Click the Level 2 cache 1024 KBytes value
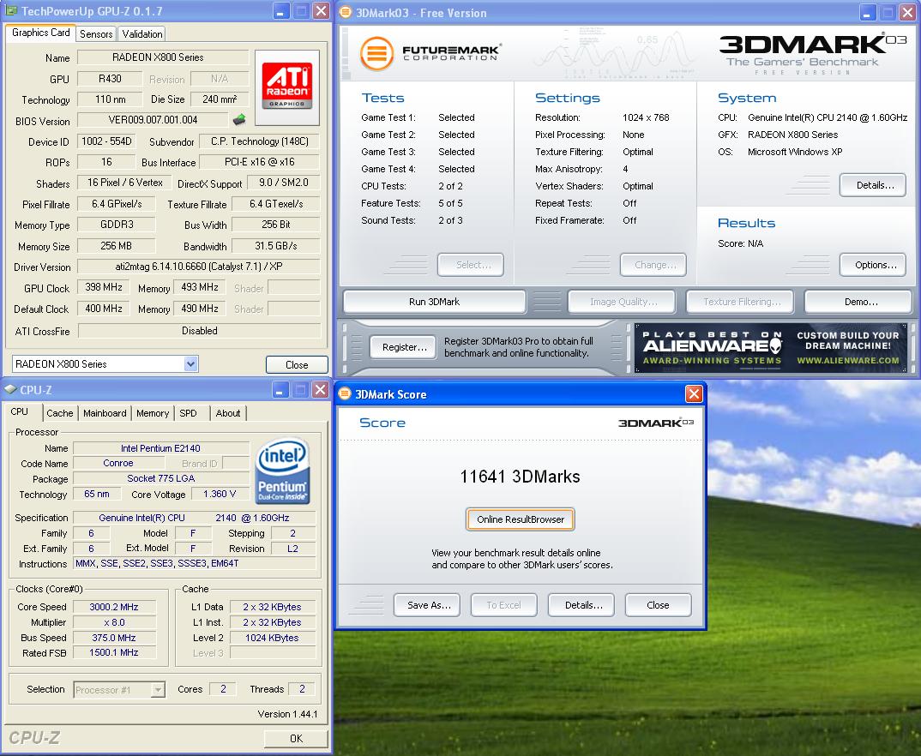Screen dimensions: 921x756 tap(272, 638)
